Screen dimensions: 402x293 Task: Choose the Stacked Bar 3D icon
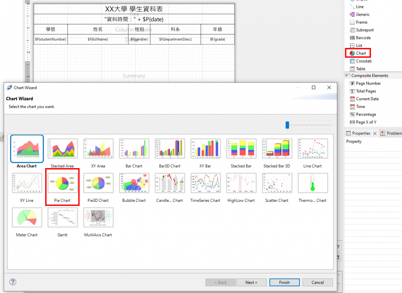tap(277, 148)
